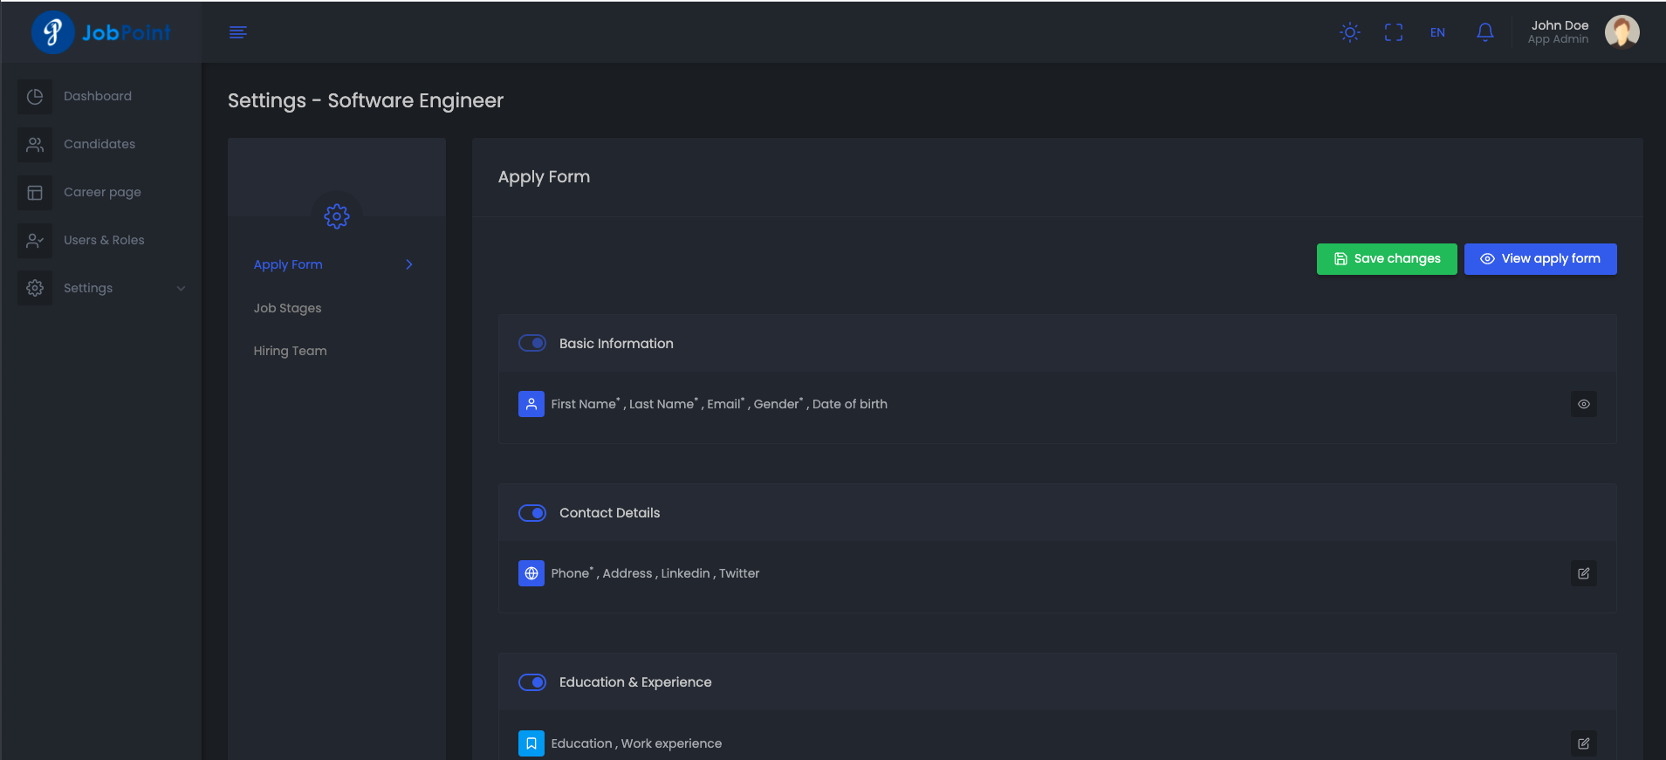
Task: Toggle Education & Experience section switch
Action: click(x=532, y=682)
